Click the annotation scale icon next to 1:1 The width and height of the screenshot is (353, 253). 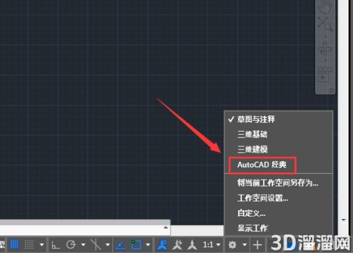(x=192, y=245)
